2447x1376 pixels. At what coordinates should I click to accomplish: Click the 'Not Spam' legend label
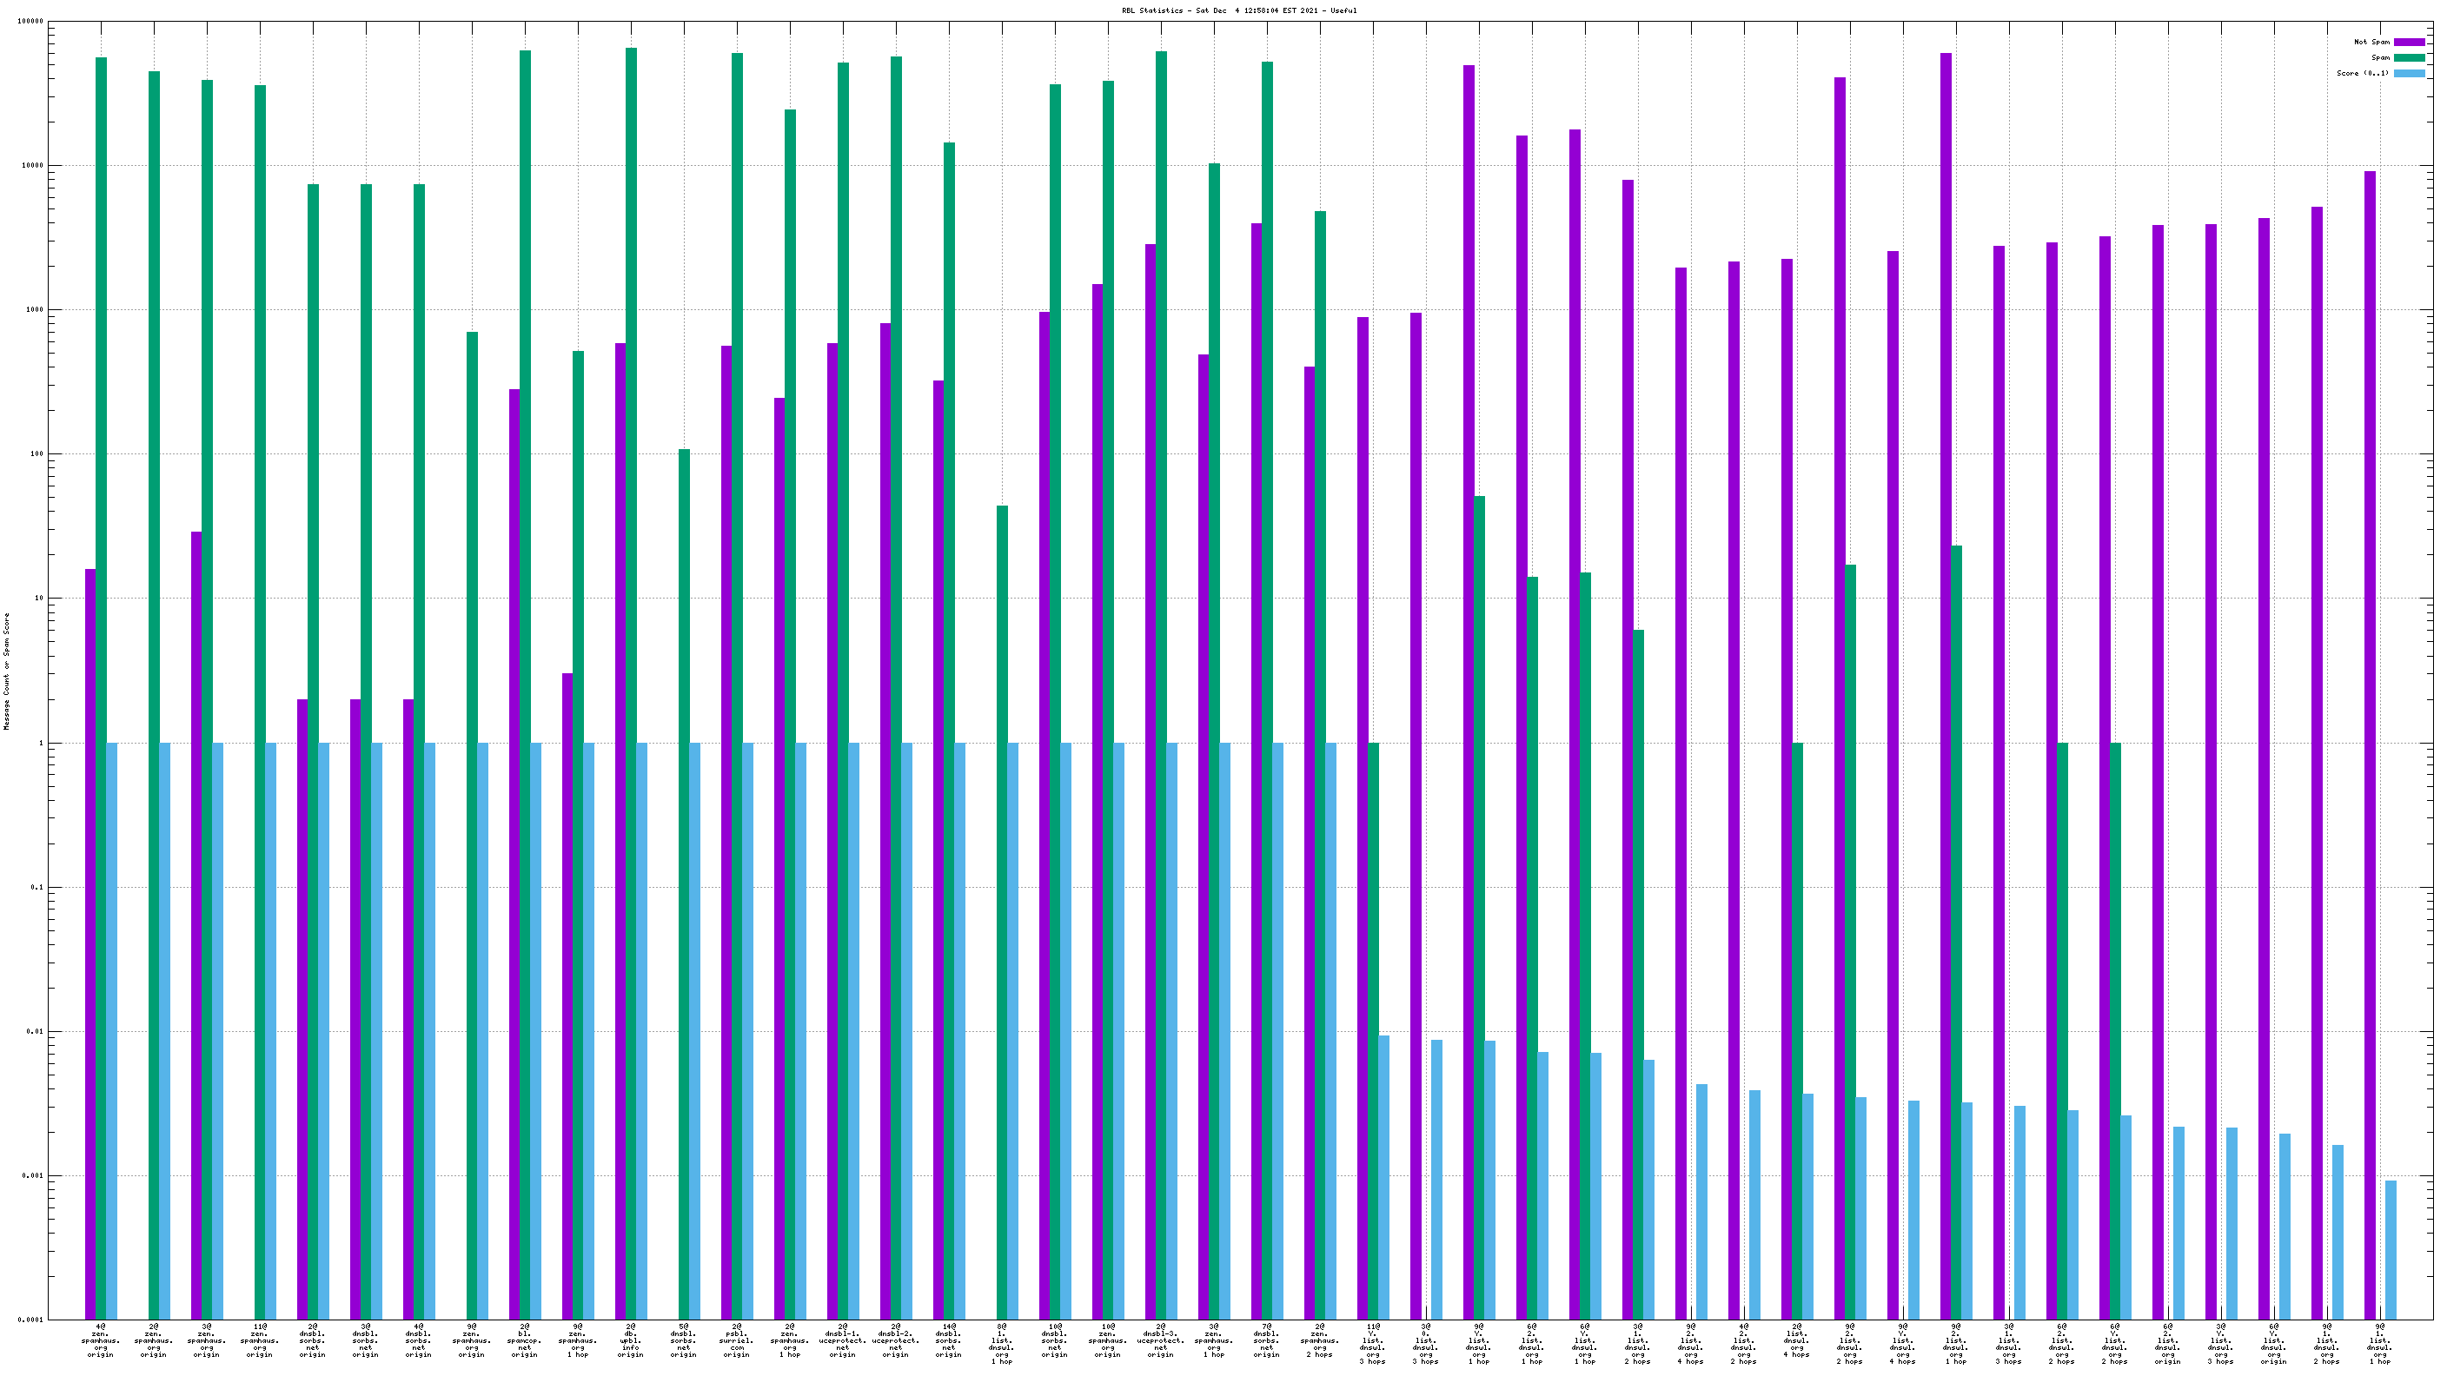point(2371,42)
